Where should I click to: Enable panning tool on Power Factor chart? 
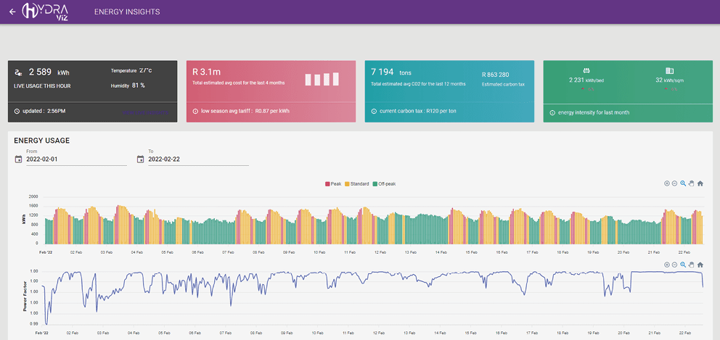pos(692,264)
